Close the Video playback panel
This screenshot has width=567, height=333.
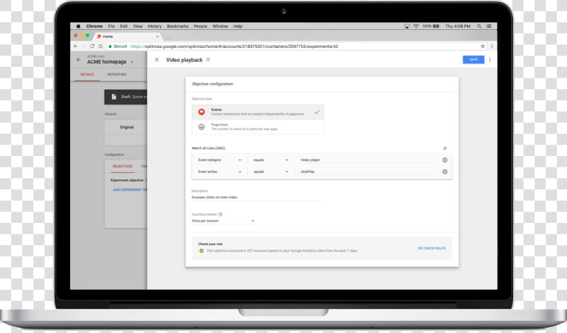click(x=157, y=59)
